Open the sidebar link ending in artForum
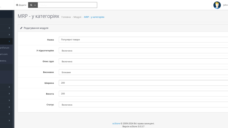 tap(5, 48)
